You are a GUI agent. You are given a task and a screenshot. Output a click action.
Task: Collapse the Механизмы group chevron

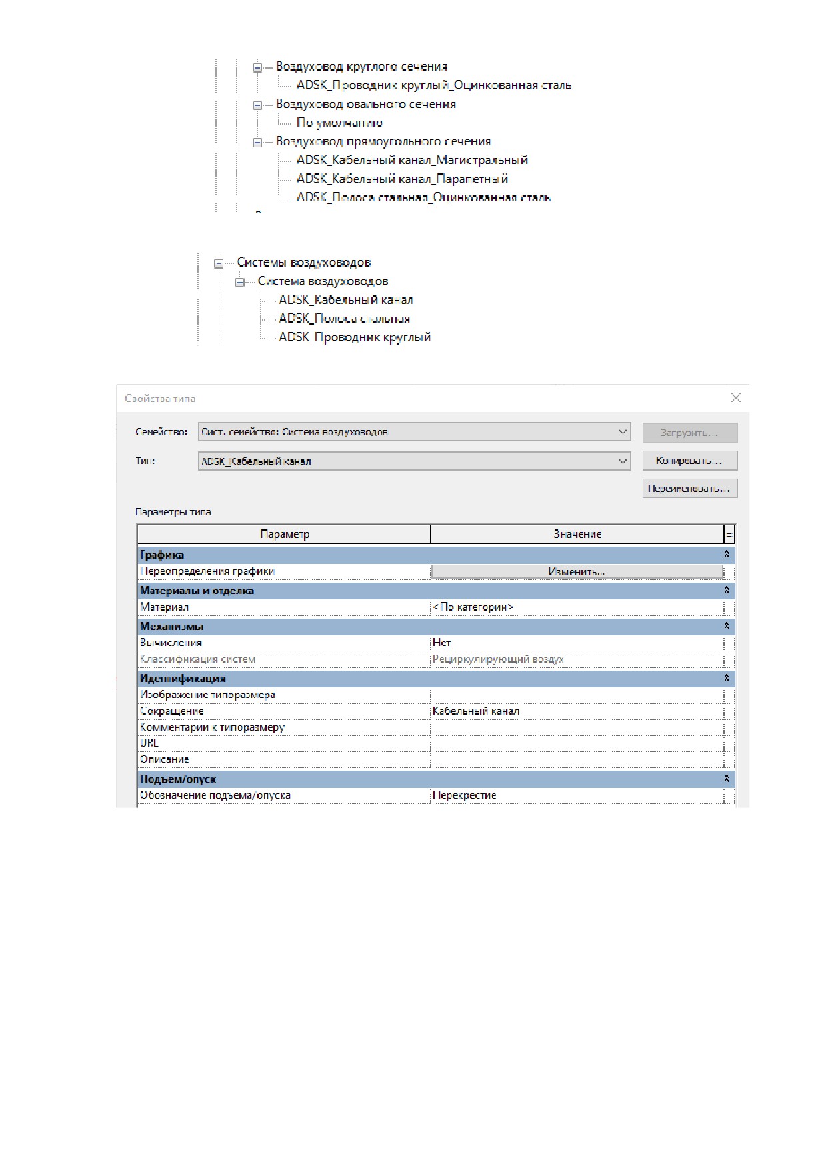(727, 626)
